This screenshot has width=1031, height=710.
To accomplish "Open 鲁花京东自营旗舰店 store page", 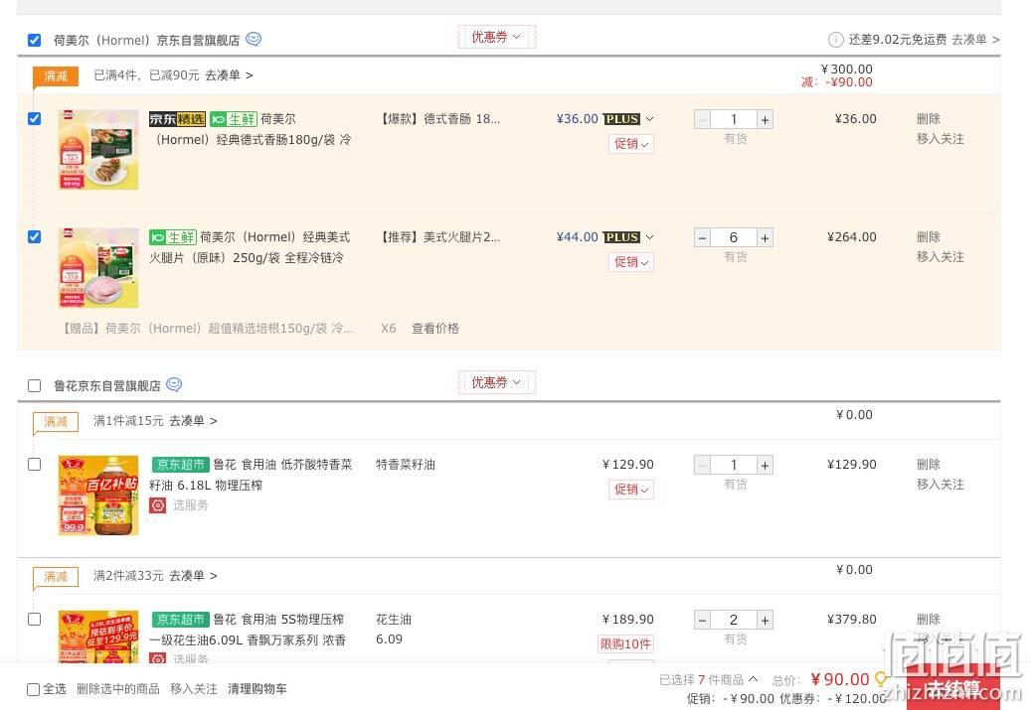I will click(107, 386).
